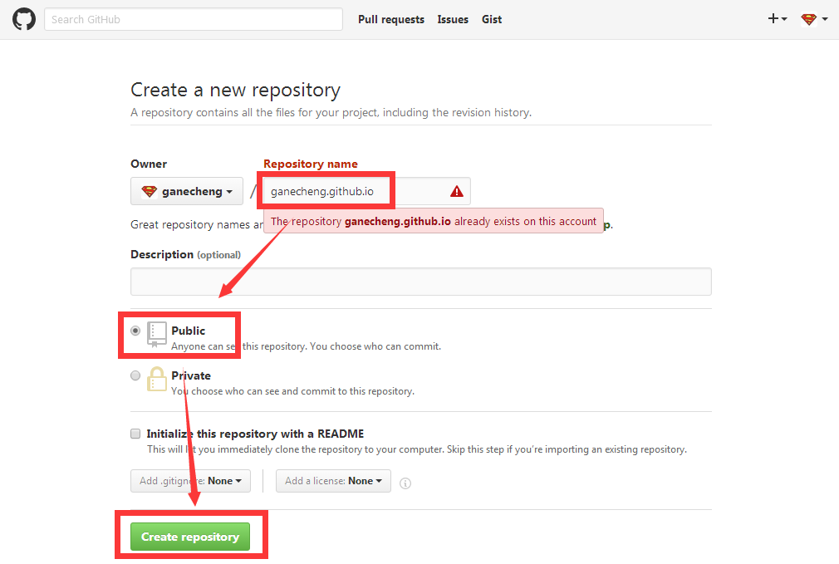Click the Private padlock icon
This screenshot has height=564, width=839.
click(x=157, y=379)
